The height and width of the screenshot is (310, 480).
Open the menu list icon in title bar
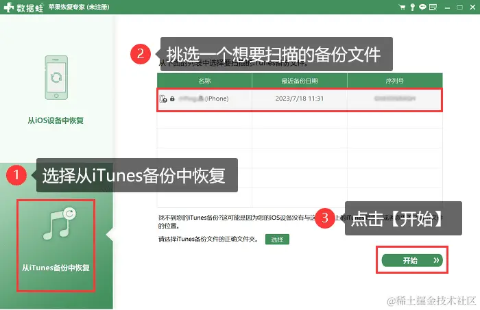433,7
